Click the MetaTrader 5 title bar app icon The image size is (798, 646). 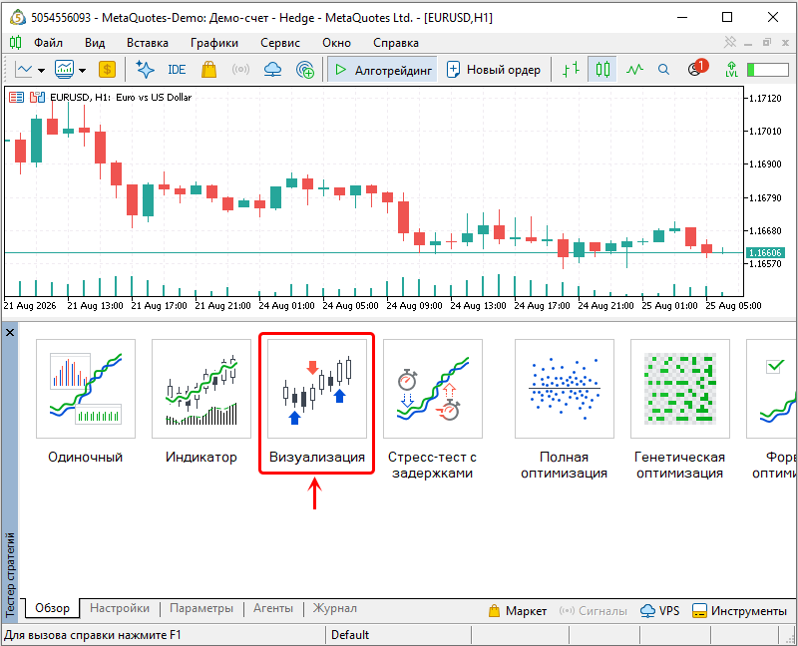tap(17, 17)
